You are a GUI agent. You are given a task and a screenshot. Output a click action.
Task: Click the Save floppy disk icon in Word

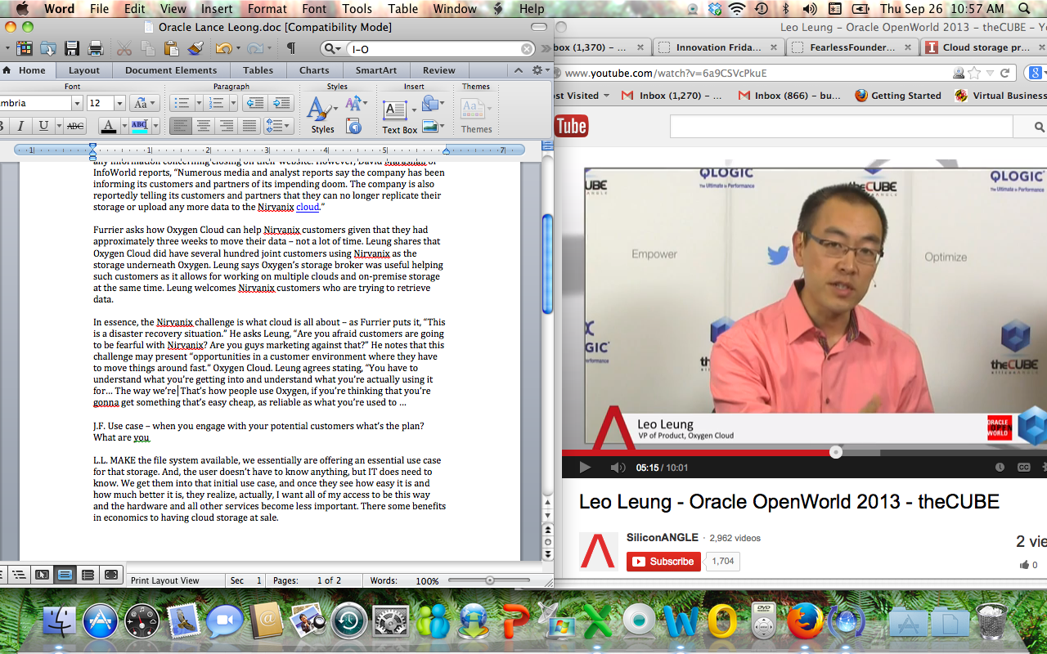coord(72,48)
